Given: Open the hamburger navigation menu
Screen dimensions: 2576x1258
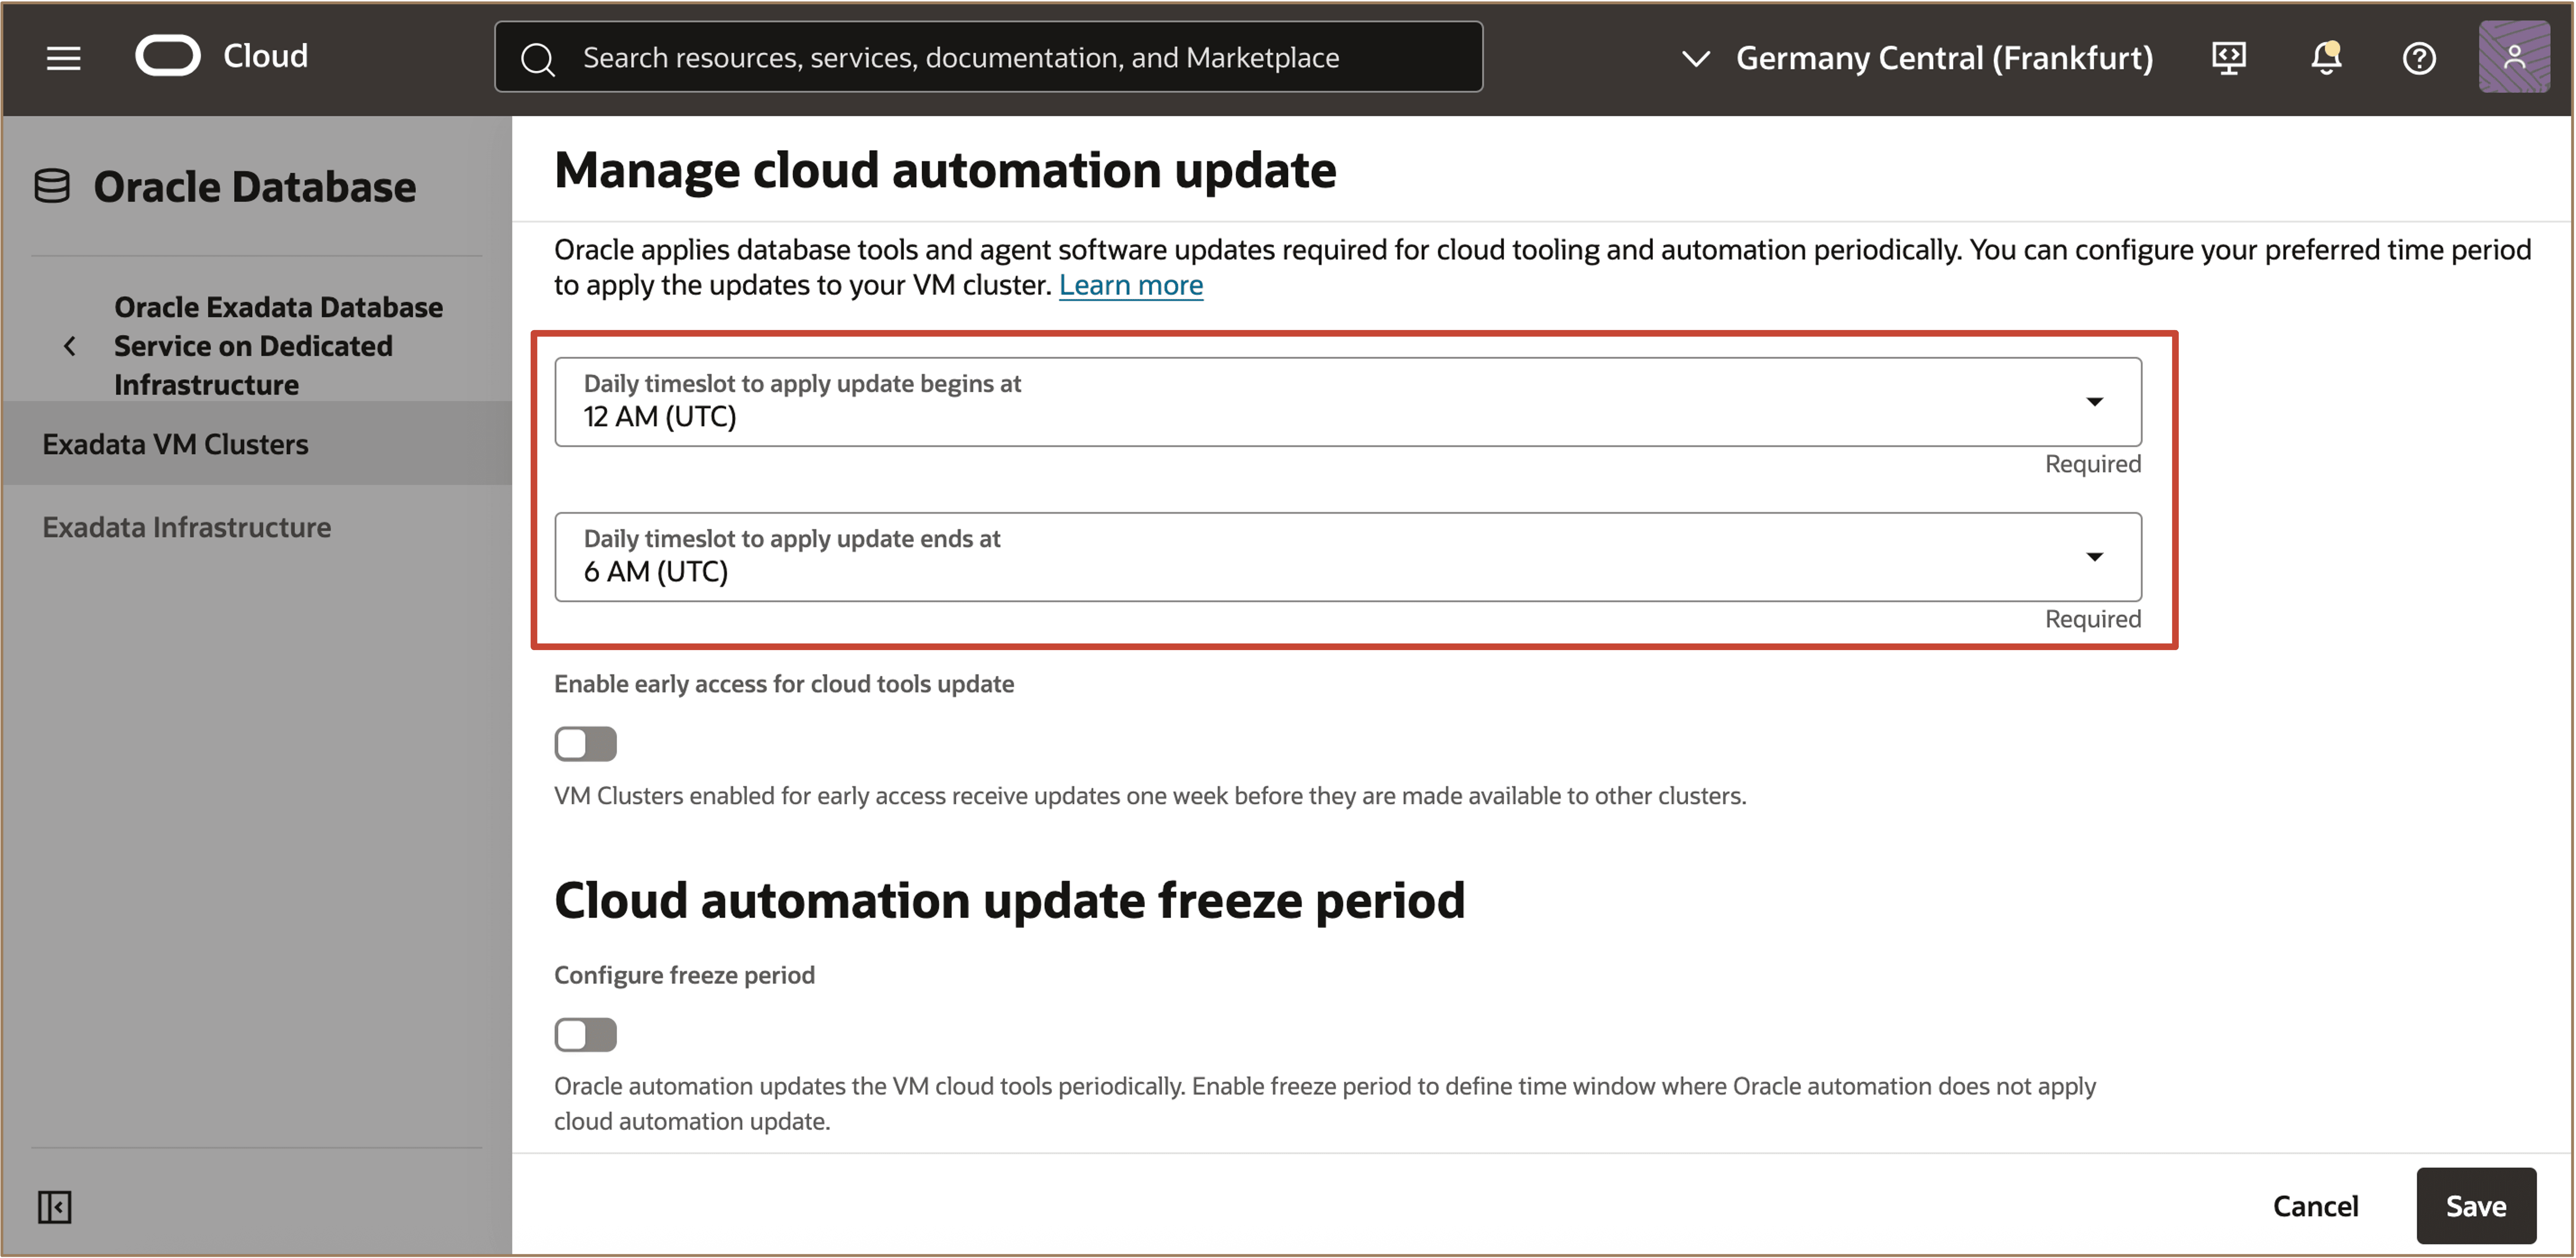Looking at the screenshot, I should (x=63, y=58).
